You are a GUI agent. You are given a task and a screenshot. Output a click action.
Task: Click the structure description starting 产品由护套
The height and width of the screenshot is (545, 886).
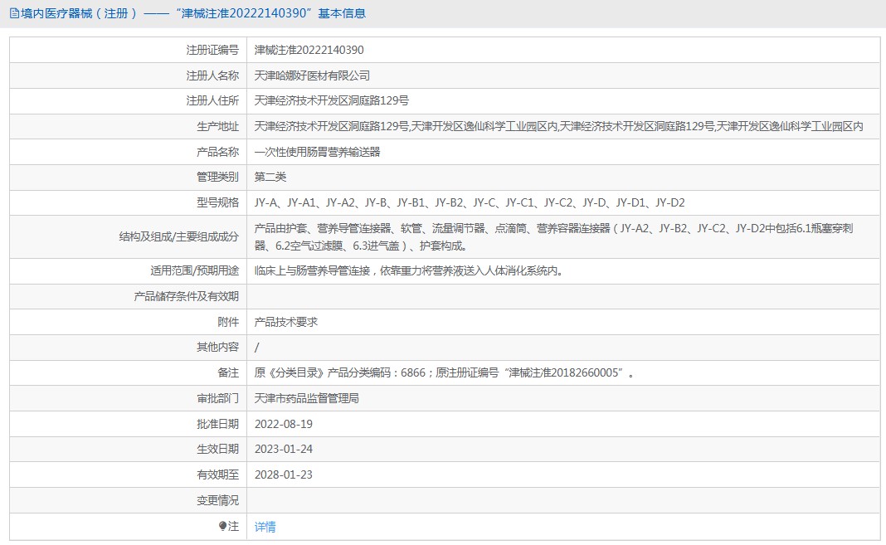pyautogui.click(x=554, y=236)
